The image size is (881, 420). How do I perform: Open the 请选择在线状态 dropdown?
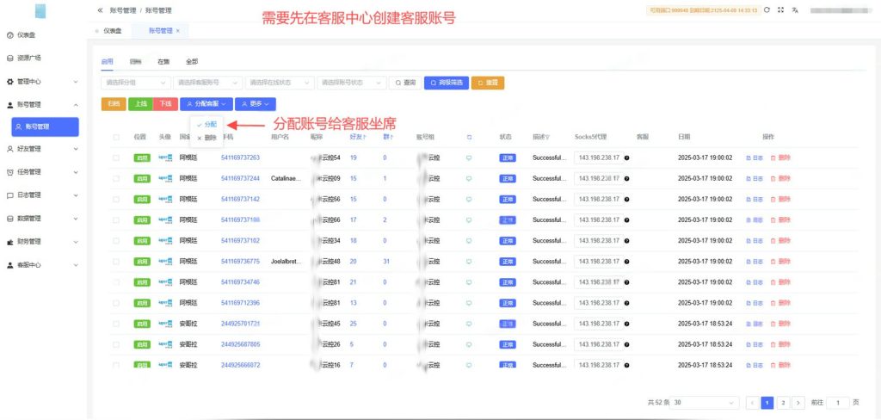tap(280, 83)
